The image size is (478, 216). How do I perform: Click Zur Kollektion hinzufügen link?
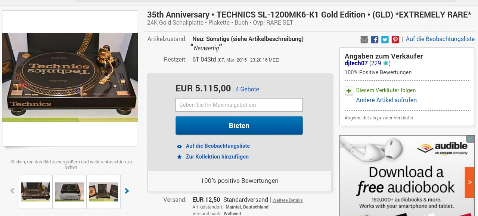coord(217,157)
